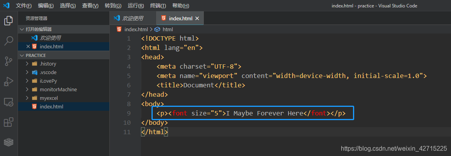Screen dimensions: 451x156
Task: Click index.html in the breadcrumb
Action: click(x=136, y=29)
